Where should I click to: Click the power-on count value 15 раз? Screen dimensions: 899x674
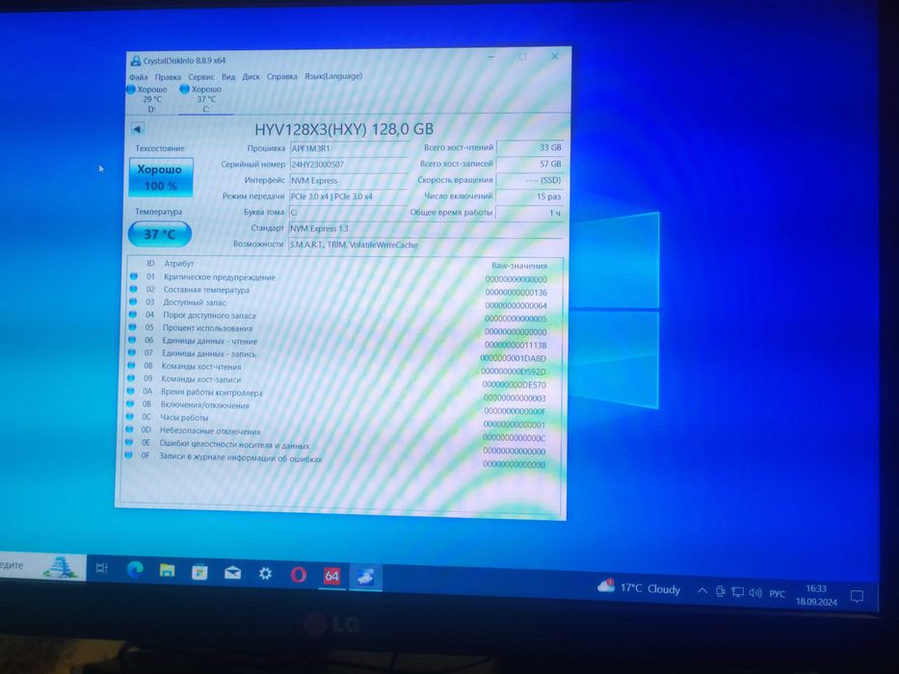click(530, 196)
